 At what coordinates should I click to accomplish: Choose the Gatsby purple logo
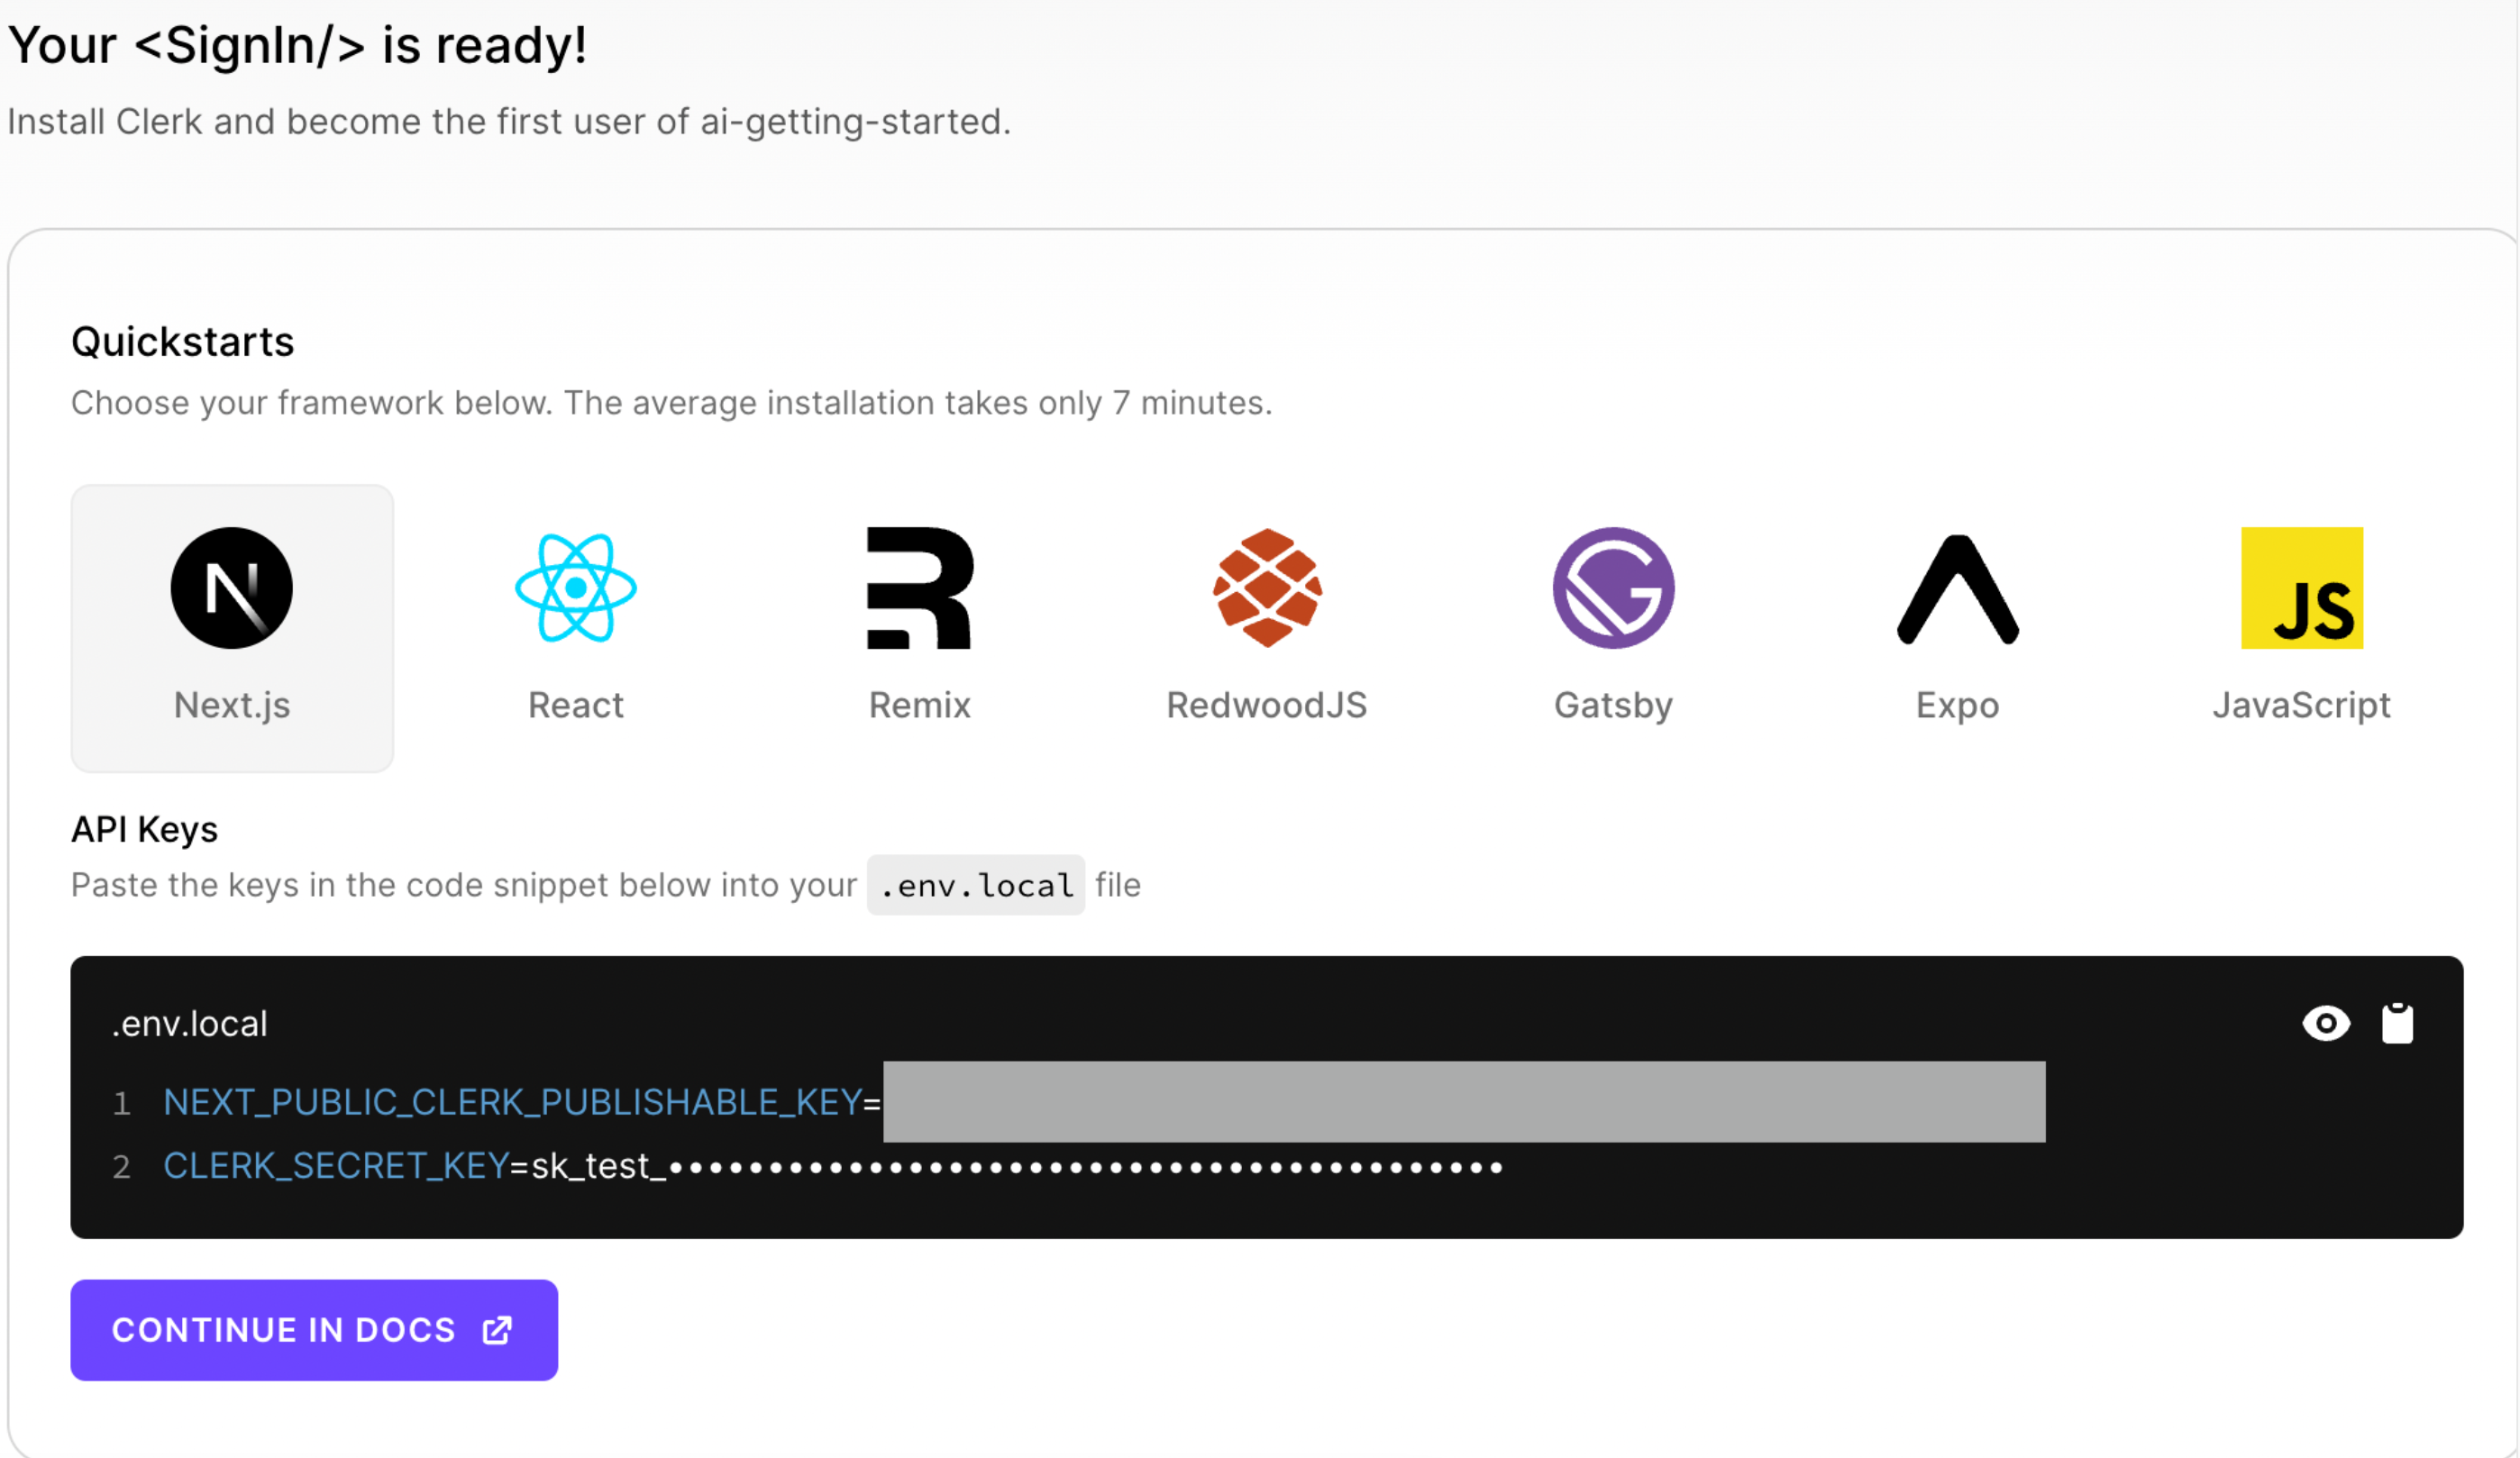click(1613, 588)
